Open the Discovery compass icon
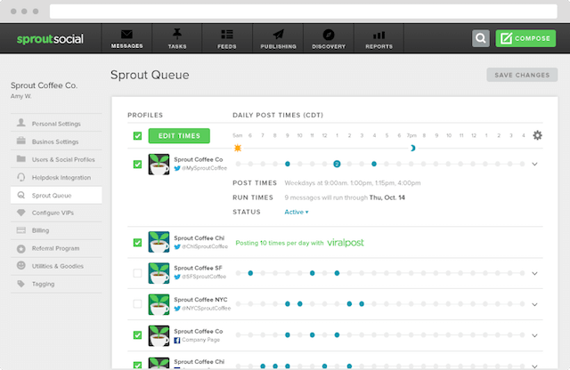This screenshot has height=370, width=570. 329,35
